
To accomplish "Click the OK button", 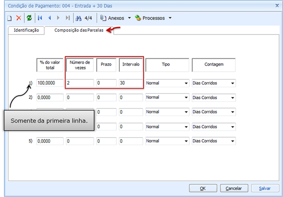I will pos(203,188).
